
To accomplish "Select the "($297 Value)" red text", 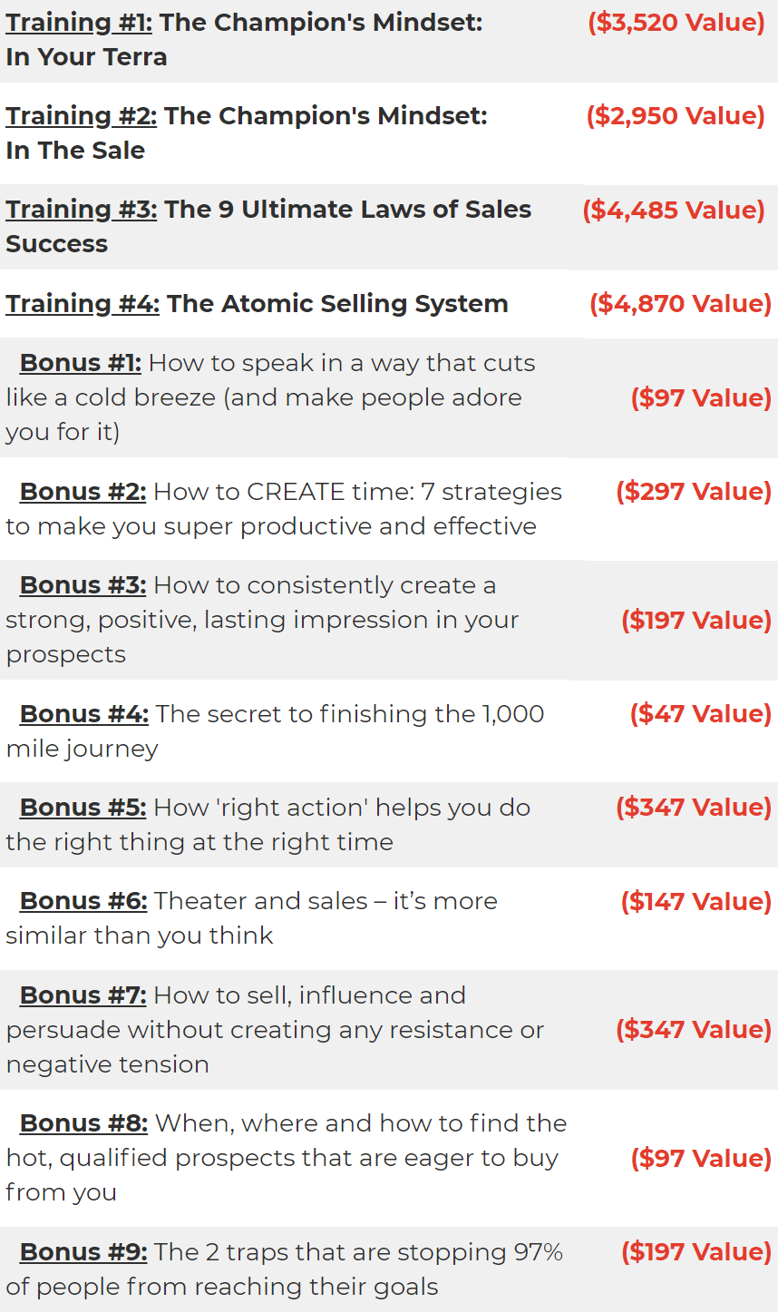I will point(694,492).
